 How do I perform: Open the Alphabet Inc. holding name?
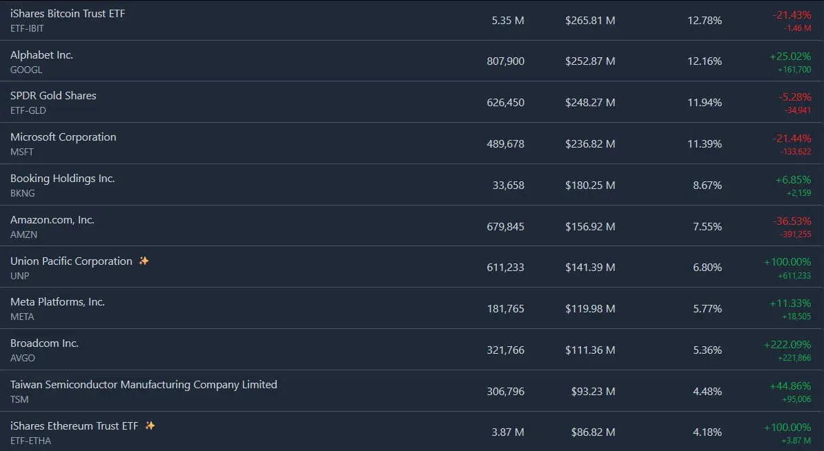pyautogui.click(x=41, y=55)
